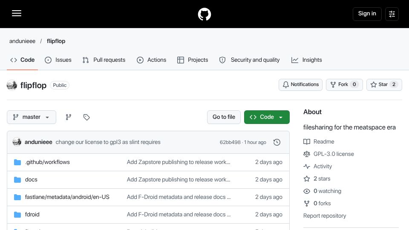Image resolution: width=409 pixels, height=230 pixels.
Task: Click the repository owner avatar beside flipflop title
Action: [x=12, y=85]
